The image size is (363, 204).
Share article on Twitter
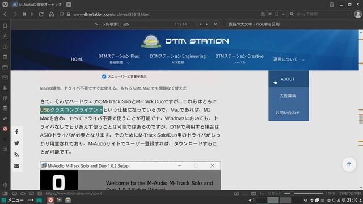pyautogui.click(x=16, y=143)
